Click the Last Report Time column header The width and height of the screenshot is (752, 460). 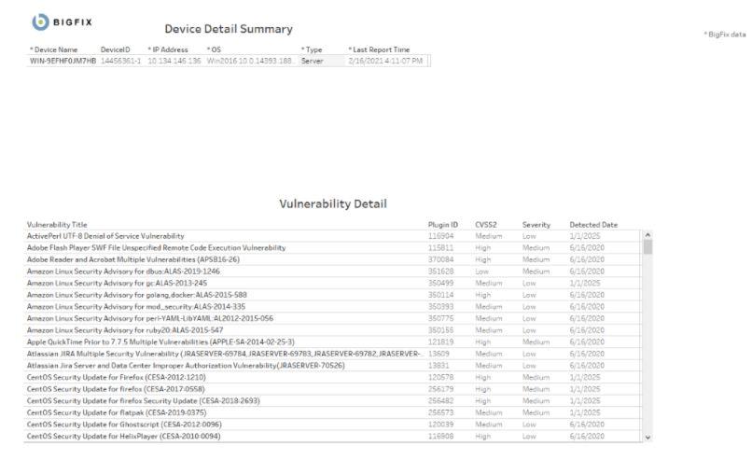pyautogui.click(x=379, y=49)
